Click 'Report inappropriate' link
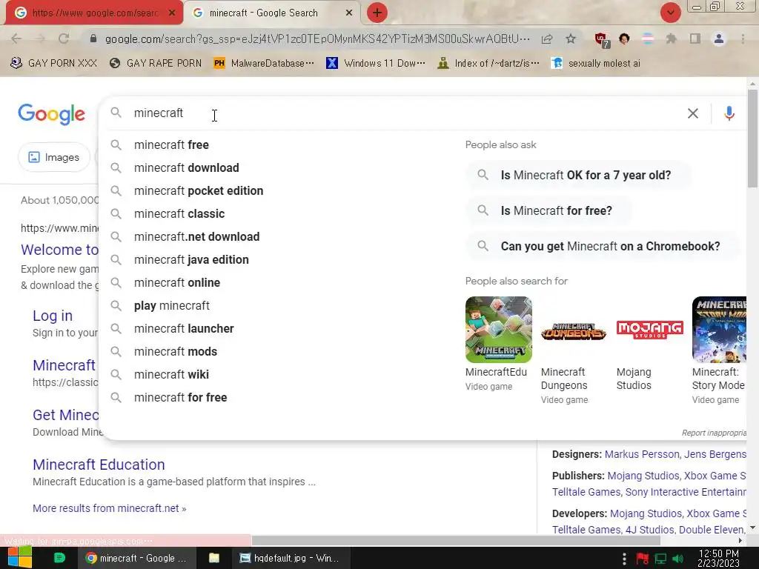The image size is (759, 569). click(714, 433)
